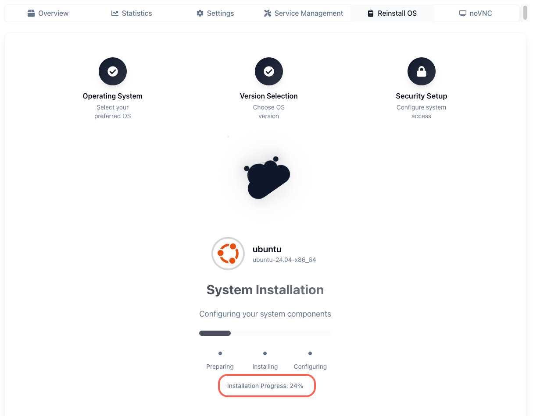Open the Overview tab
Viewport: 533px width, 416px height.
coord(48,13)
